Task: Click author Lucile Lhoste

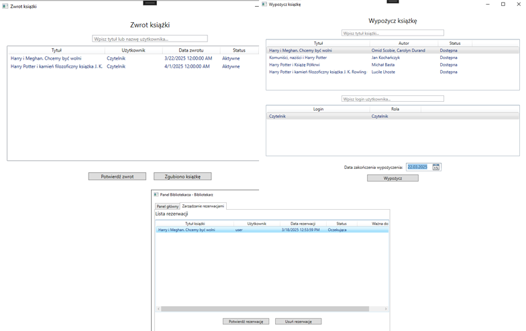Action: [x=383, y=72]
